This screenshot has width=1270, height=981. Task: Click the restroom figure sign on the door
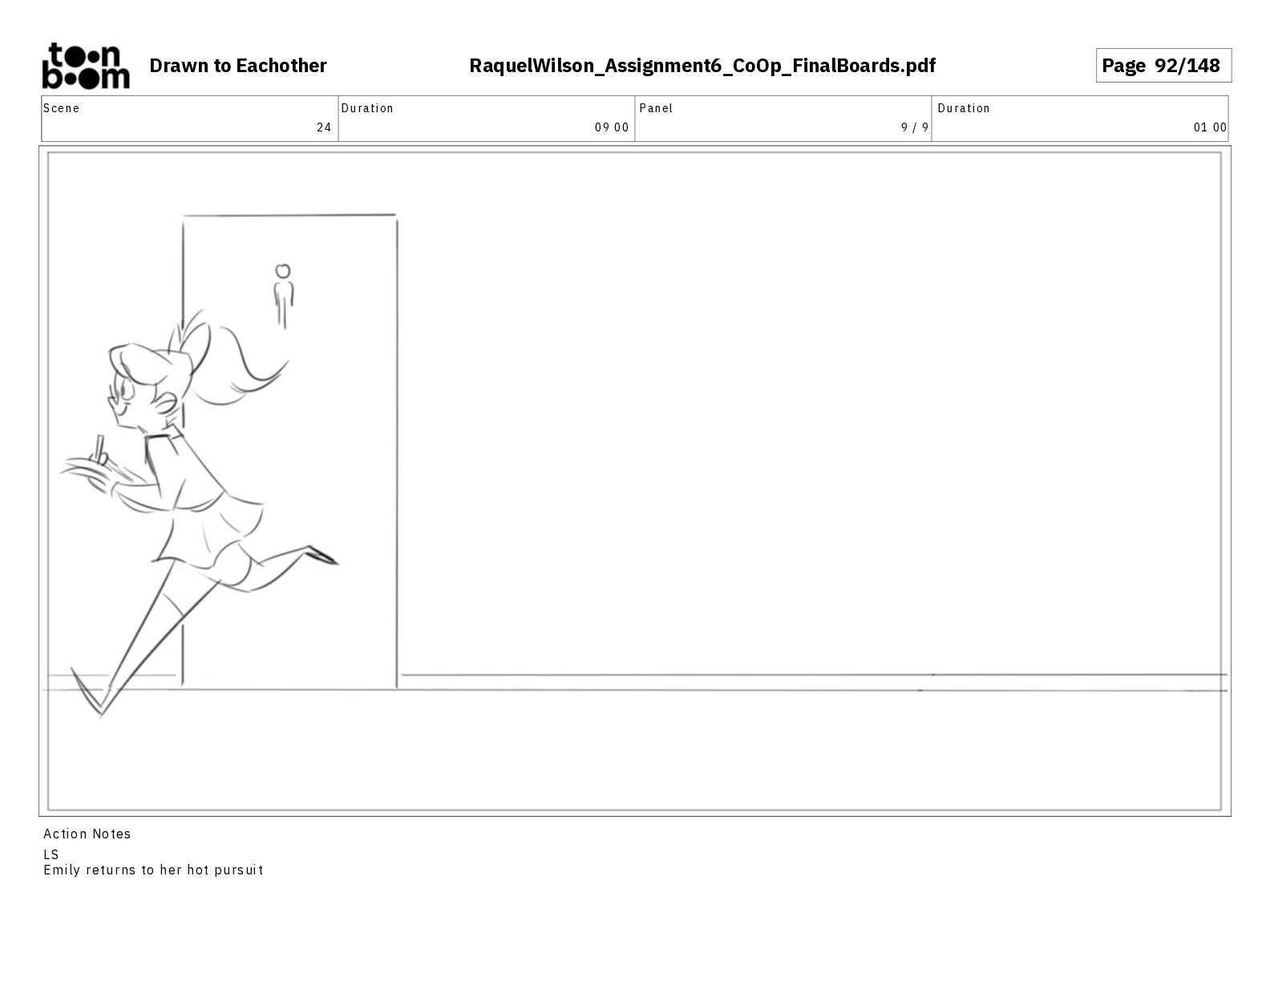click(283, 296)
